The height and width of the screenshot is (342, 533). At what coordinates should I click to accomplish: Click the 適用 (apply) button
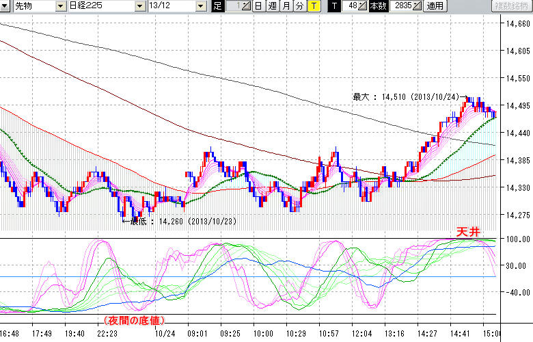(435, 6)
